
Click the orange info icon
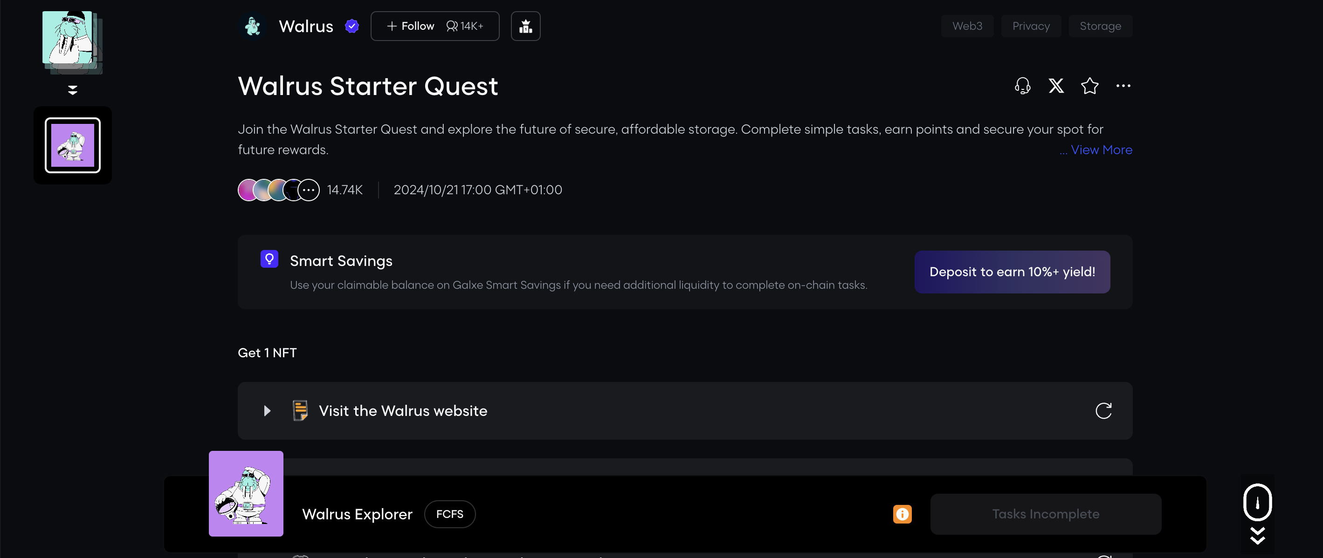coord(902,514)
